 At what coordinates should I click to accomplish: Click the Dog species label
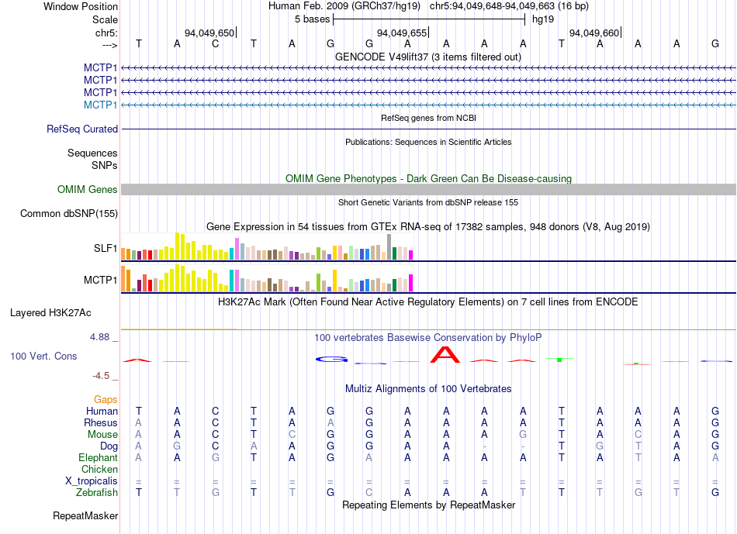[109, 446]
